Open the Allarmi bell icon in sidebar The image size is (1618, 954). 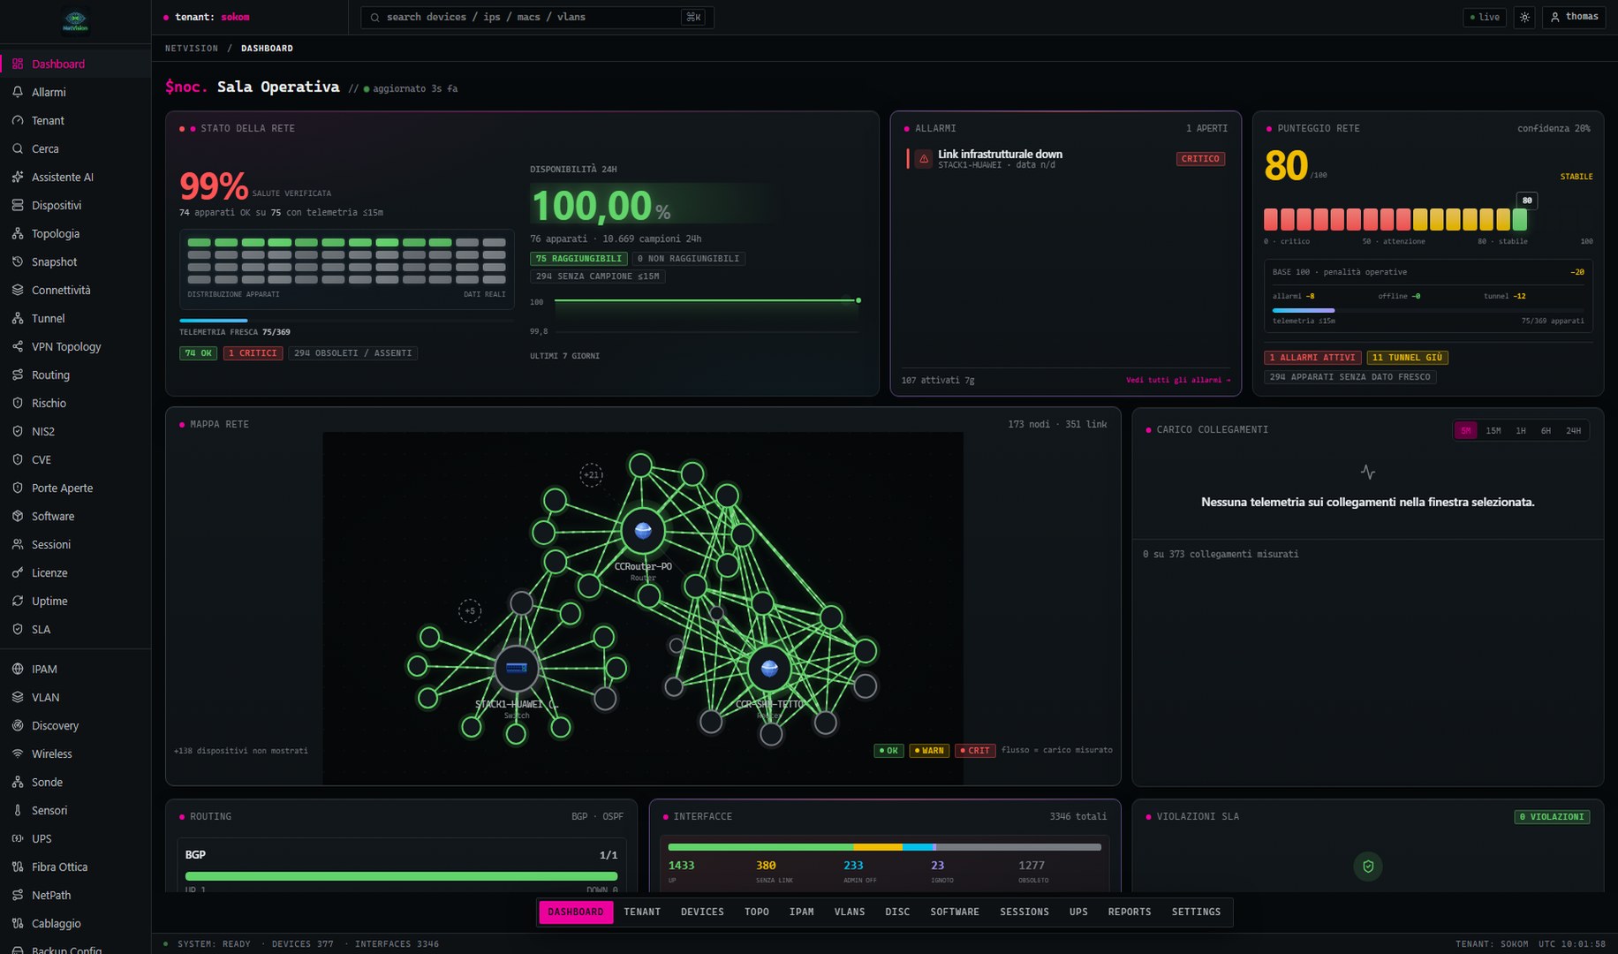pyautogui.click(x=18, y=92)
